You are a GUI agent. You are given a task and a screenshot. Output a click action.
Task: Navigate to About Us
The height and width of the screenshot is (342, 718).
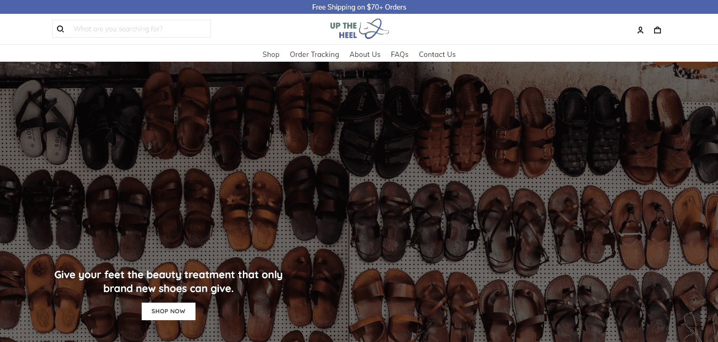[x=365, y=54]
